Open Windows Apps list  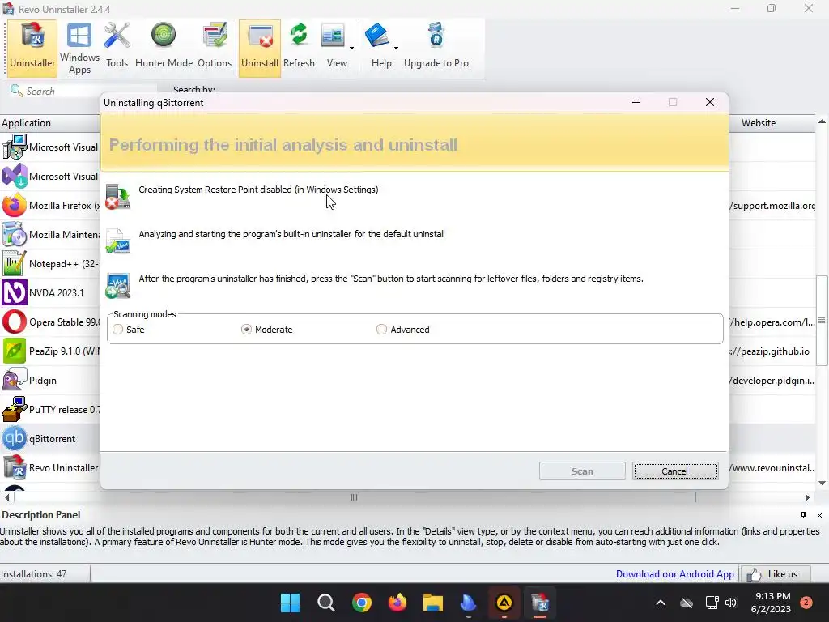(79, 48)
